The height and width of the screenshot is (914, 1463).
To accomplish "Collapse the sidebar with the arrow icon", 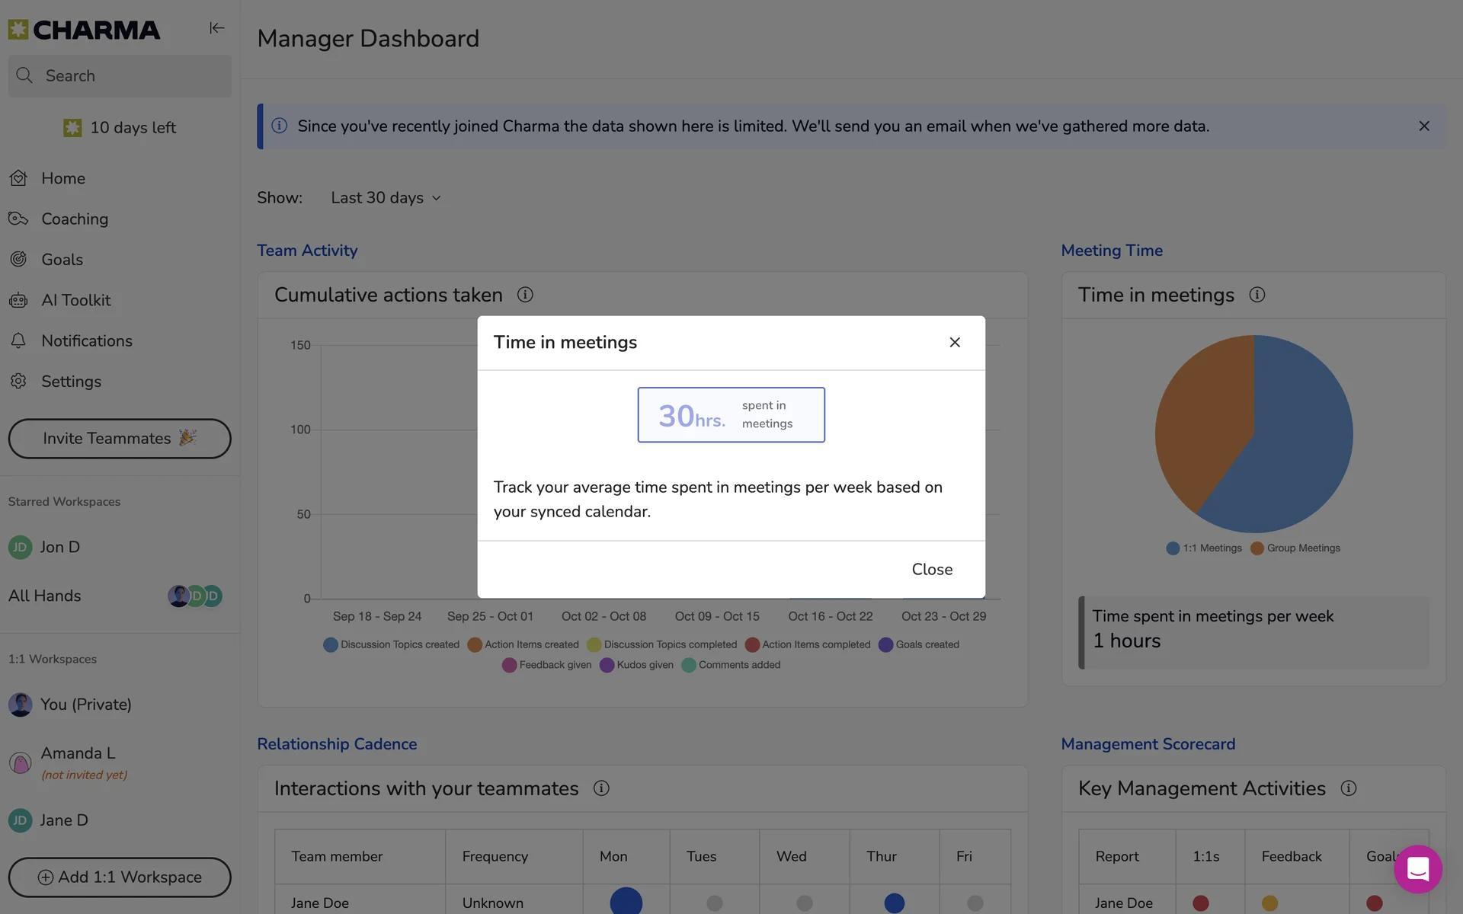I will 217,28.
